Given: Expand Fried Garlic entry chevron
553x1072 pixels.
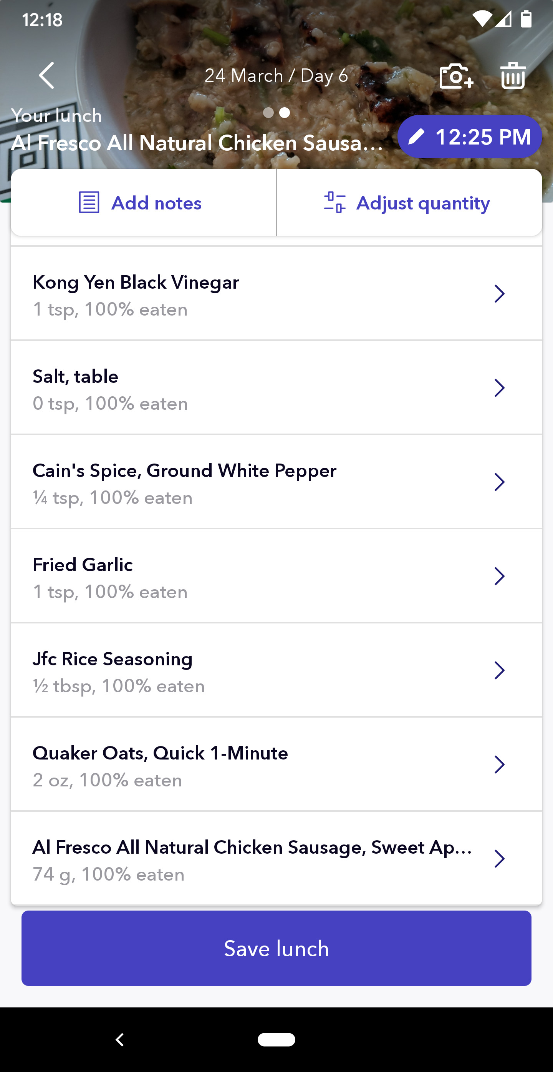Looking at the screenshot, I should click(x=499, y=577).
